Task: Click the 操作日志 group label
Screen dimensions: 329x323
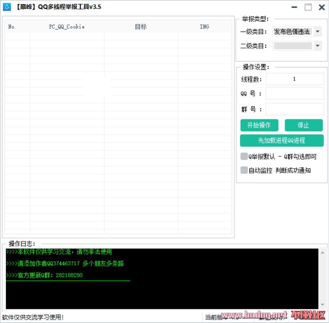Action: 22,243
